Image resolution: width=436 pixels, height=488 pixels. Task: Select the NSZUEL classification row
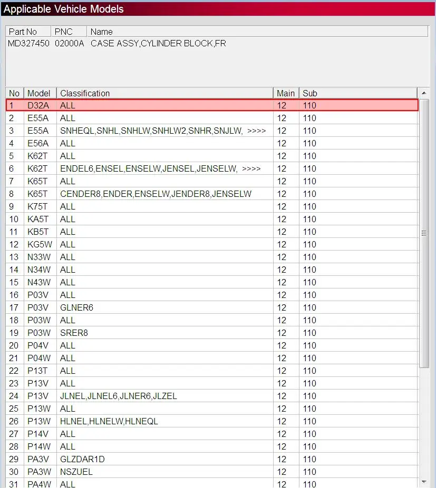(212, 472)
